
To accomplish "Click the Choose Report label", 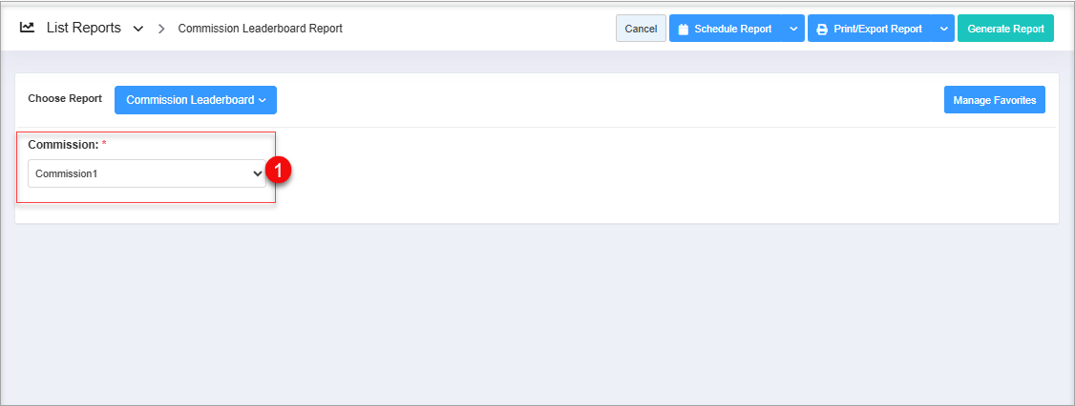I will pos(65,99).
